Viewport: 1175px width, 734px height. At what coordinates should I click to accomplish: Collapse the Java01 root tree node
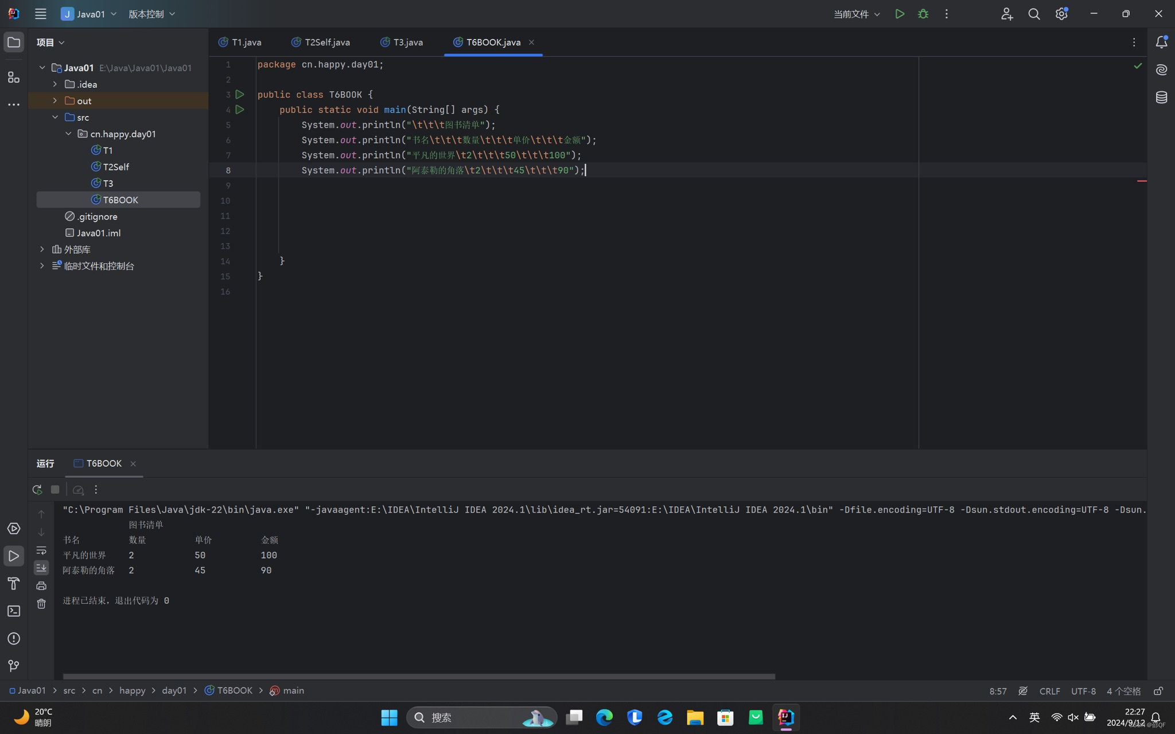(x=42, y=68)
